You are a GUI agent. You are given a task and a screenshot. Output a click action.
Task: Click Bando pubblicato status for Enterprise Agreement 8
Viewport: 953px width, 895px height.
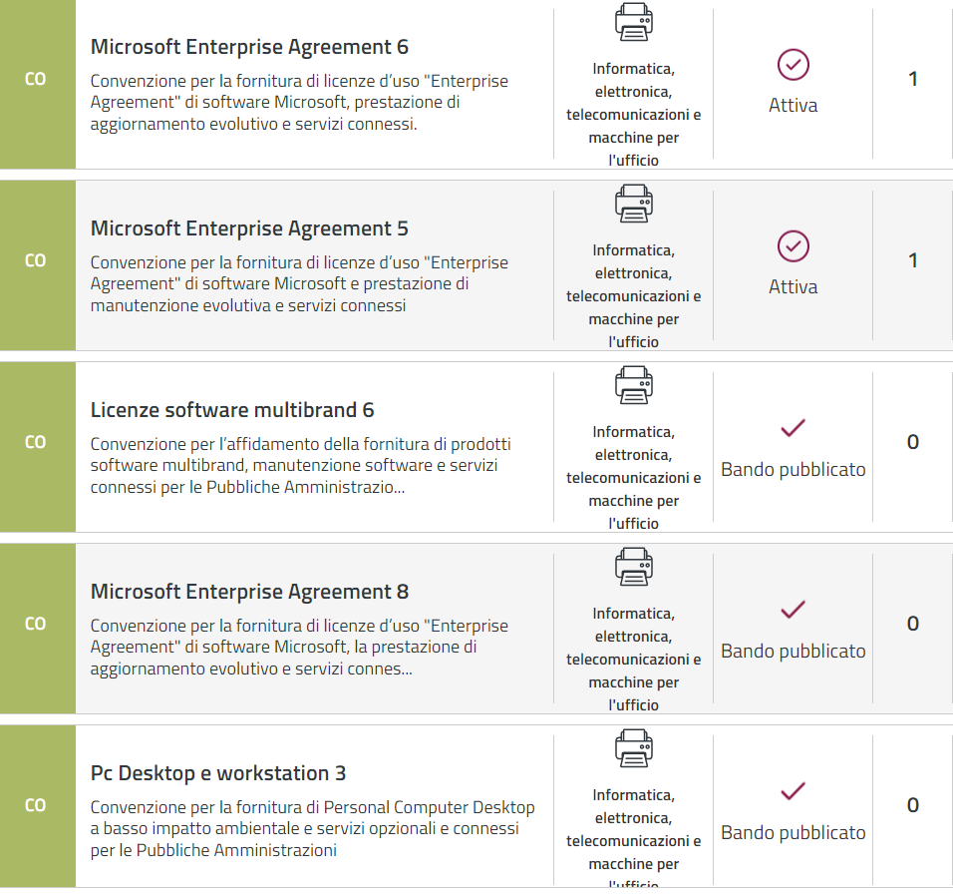(793, 652)
